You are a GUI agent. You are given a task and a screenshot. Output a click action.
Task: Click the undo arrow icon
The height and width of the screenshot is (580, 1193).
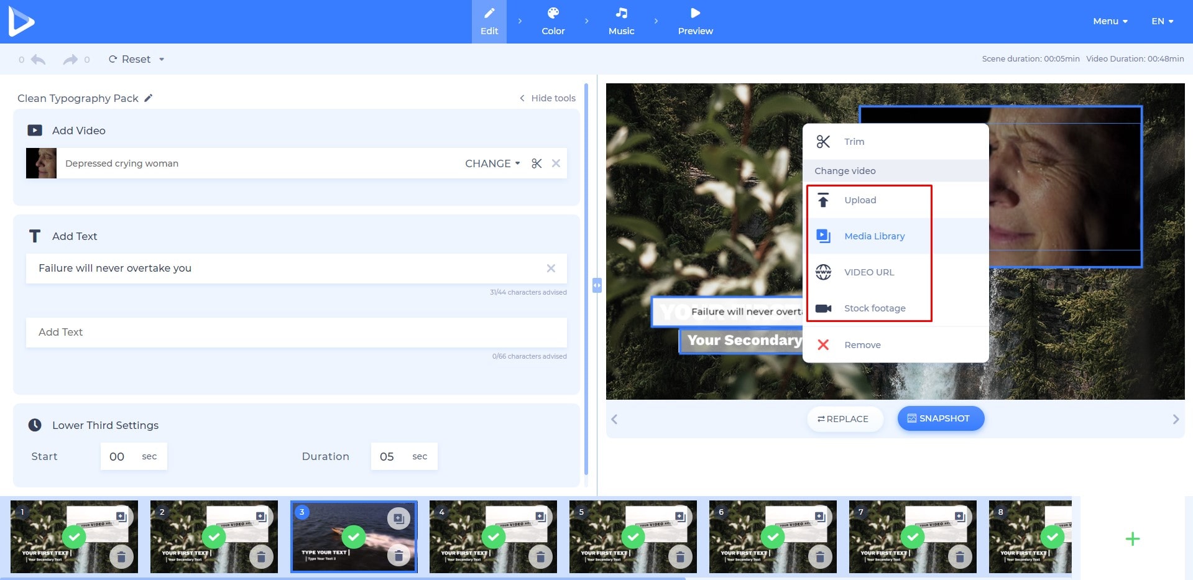tap(39, 60)
